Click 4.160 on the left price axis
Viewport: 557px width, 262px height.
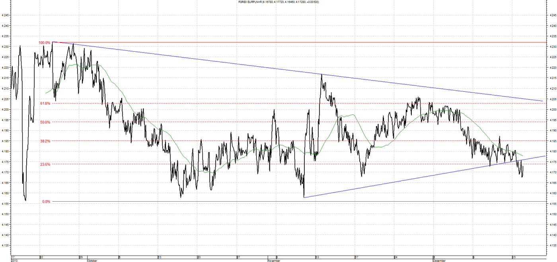coord(6,193)
